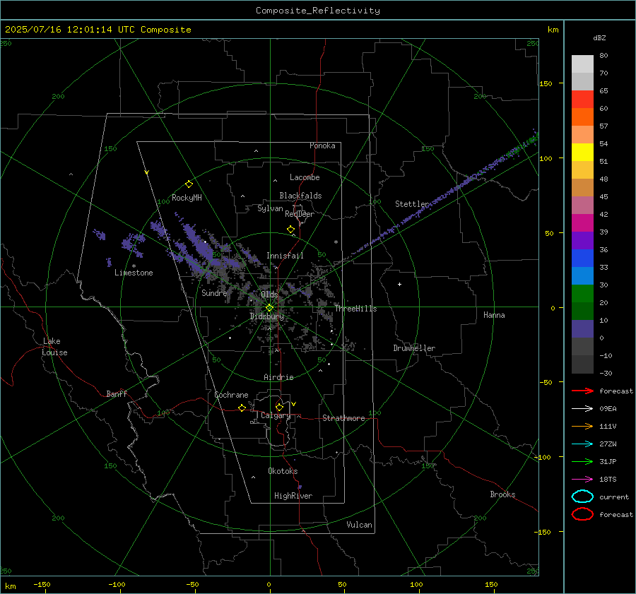Viewport: 636px width, 594px height.
Task: Click the white 09EA arrow in legend
Action: [x=582, y=409]
